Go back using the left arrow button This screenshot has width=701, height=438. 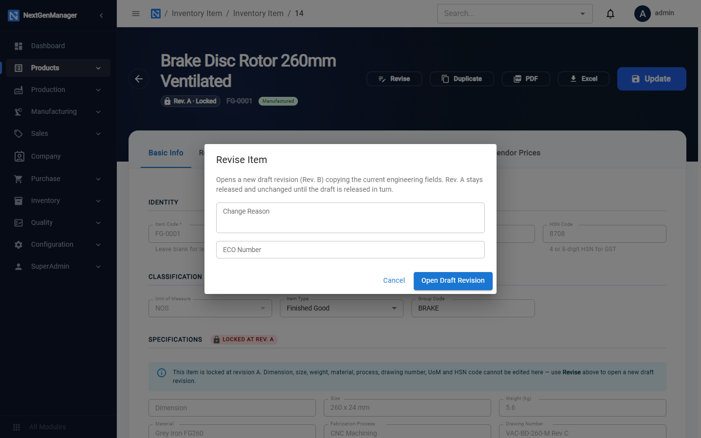click(x=139, y=79)
